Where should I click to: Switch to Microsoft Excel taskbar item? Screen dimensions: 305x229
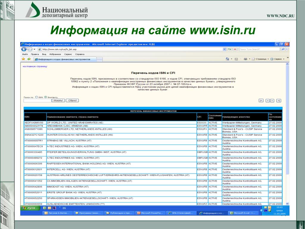[x=243, y=213]
